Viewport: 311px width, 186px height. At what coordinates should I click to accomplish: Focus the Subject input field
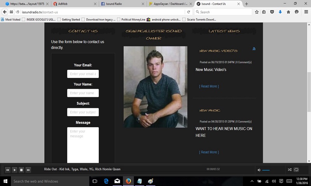(83, 112)
